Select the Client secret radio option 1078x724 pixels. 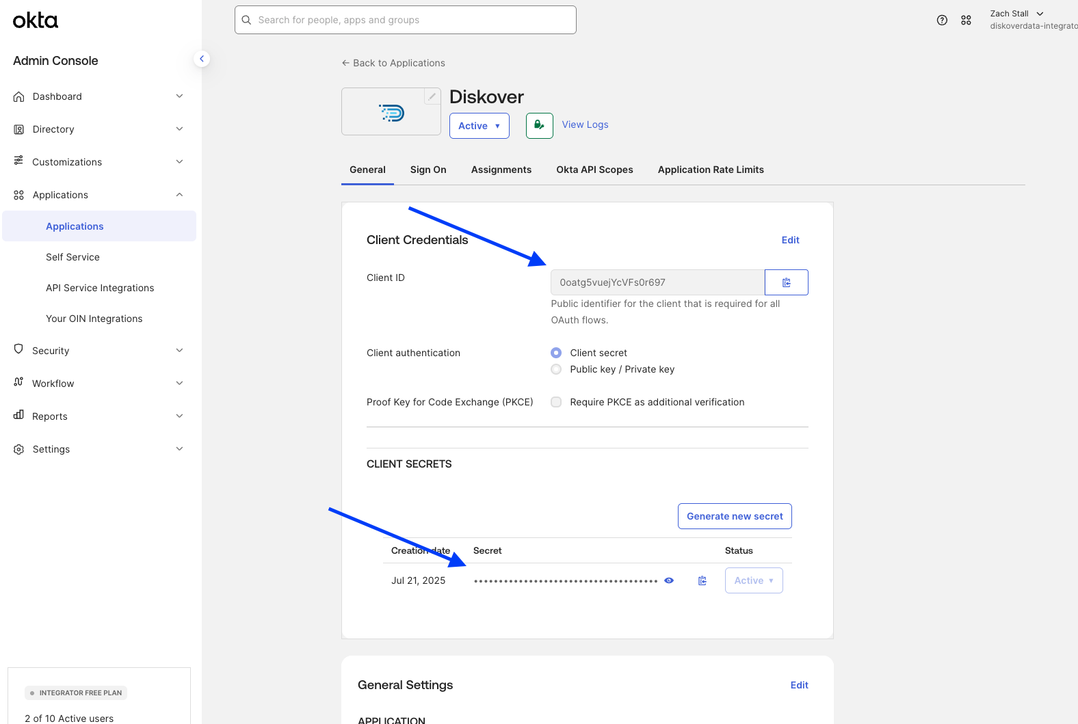pos(556,353)
